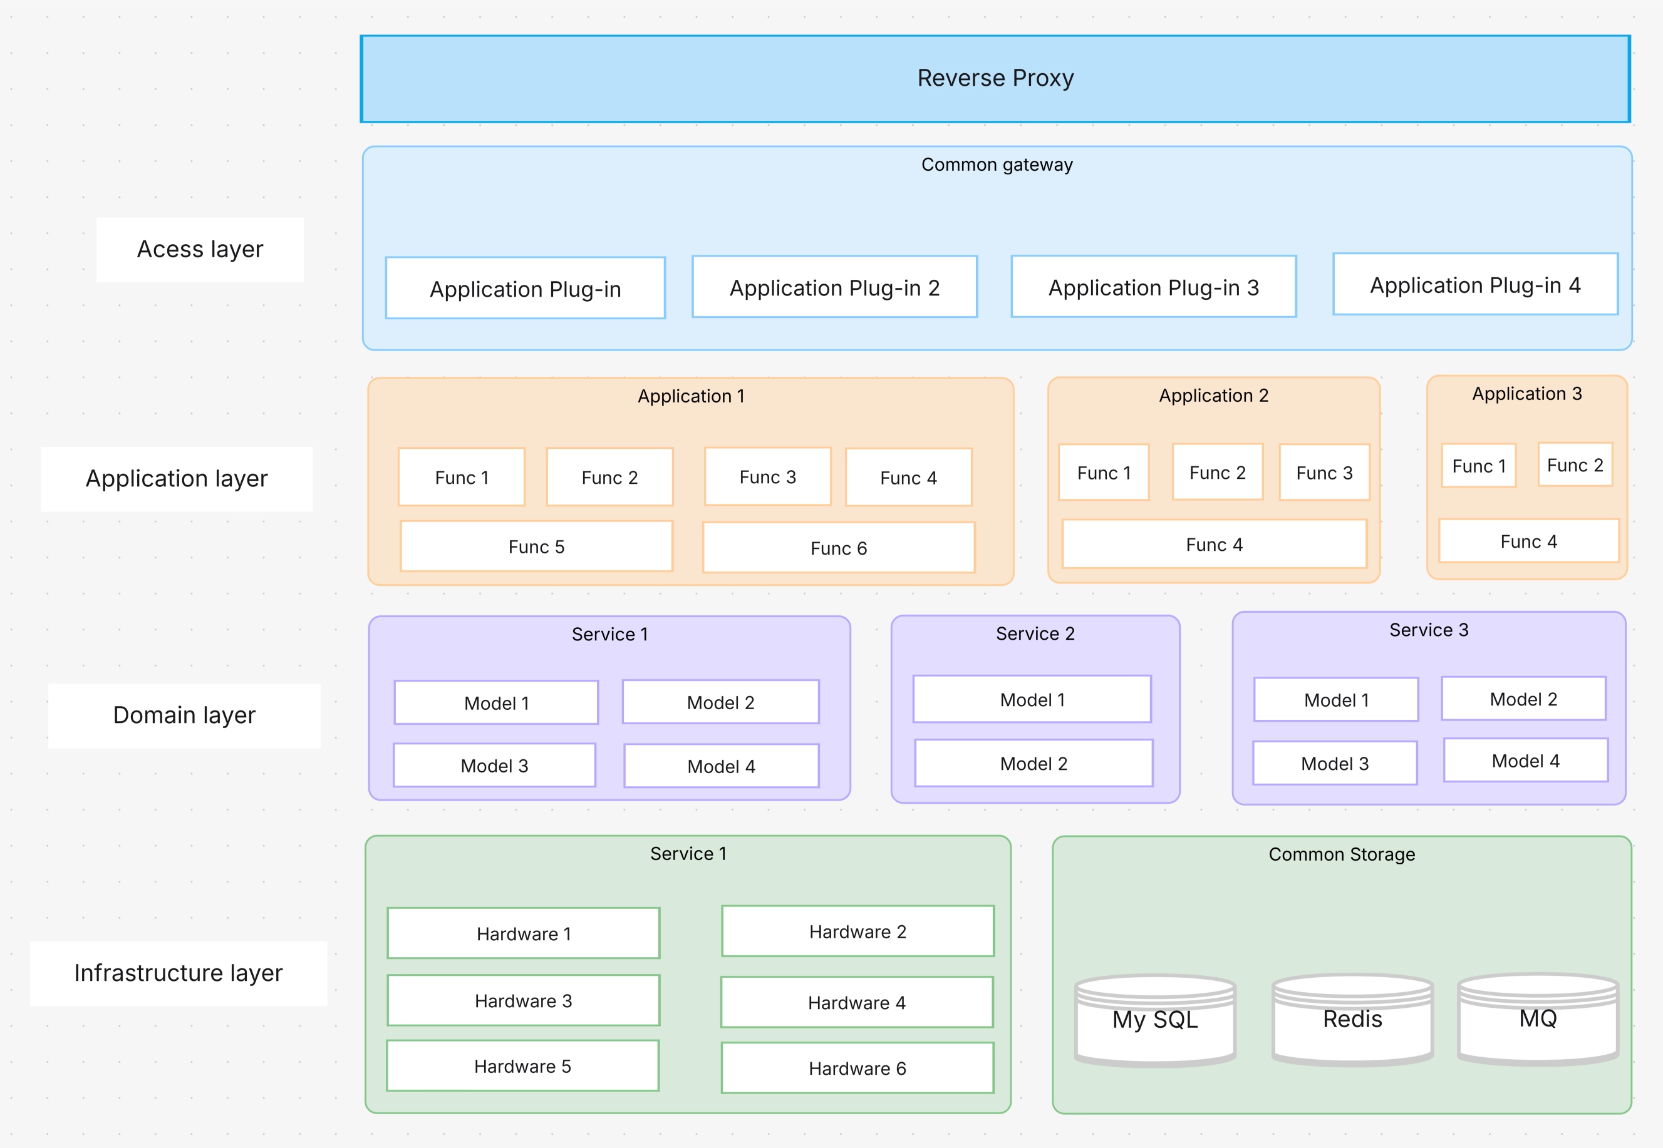The width and height of the screenshot is (1663, 1148).
Task: Click Func 6 box in Application 1
Action: (x=838, y=549)
